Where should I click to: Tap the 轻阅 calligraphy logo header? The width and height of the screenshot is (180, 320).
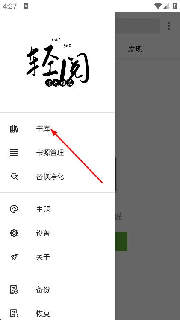tap(57, 62)
